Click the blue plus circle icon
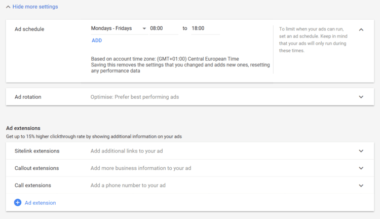The height and width of the screenshot is (219, 380). (18, 202)
